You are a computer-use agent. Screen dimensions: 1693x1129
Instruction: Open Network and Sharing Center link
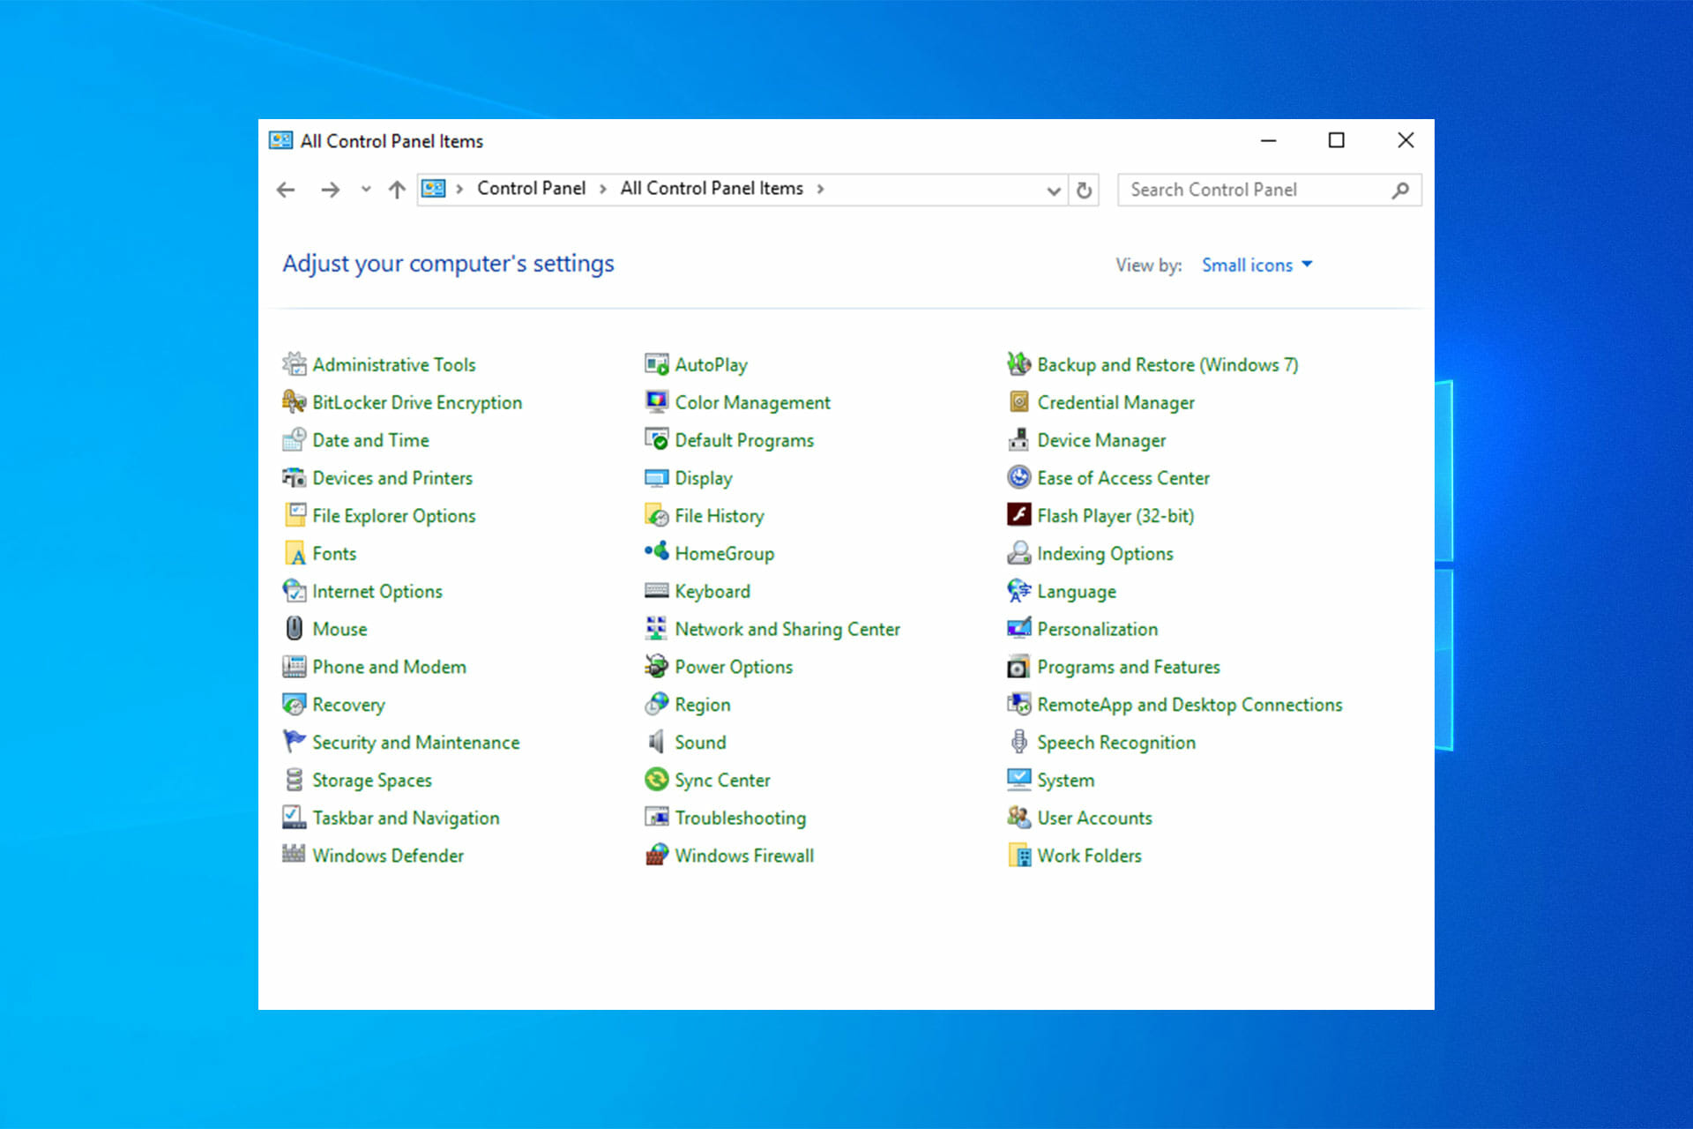pyautogui.click(x=787, y=629)
